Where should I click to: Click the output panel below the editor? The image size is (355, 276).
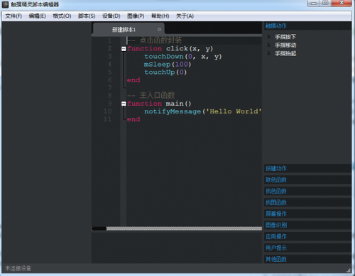pos(177,248)
